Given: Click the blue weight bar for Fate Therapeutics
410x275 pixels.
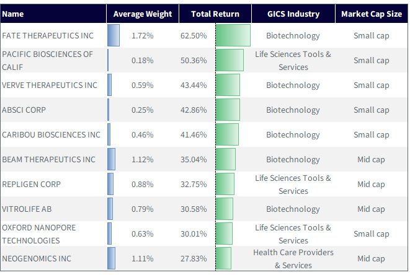Looking at the screenshot, I should pyautogui.click(x=114, y=35).
